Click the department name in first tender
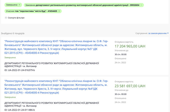Screen dimensions: 170x112 [x=52, y=65]
